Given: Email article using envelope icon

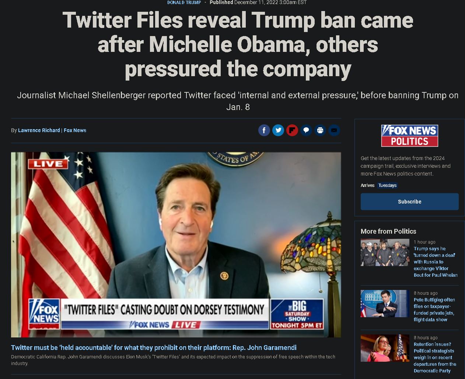Looking at the screenshot, I should pyautogui.click(x=334, y=130).
